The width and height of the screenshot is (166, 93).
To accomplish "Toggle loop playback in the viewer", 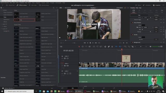I will [99, 43].
